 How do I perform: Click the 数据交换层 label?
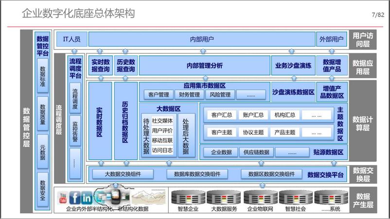point(363,174)
